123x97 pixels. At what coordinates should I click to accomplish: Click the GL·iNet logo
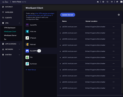(x=5, y=2)
